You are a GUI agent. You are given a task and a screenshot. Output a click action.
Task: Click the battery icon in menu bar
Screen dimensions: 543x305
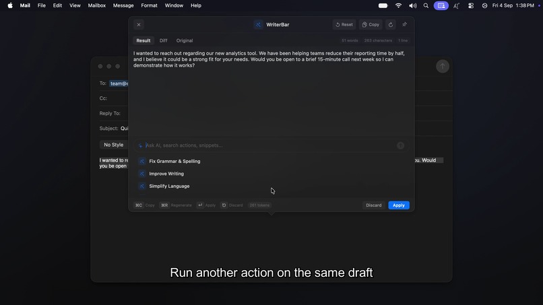(383, 5)
